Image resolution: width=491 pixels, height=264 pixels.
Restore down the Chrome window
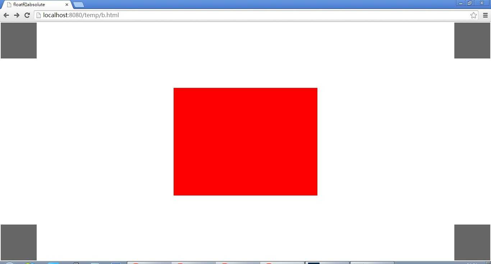pyautogui.click(x=469, y=3)
